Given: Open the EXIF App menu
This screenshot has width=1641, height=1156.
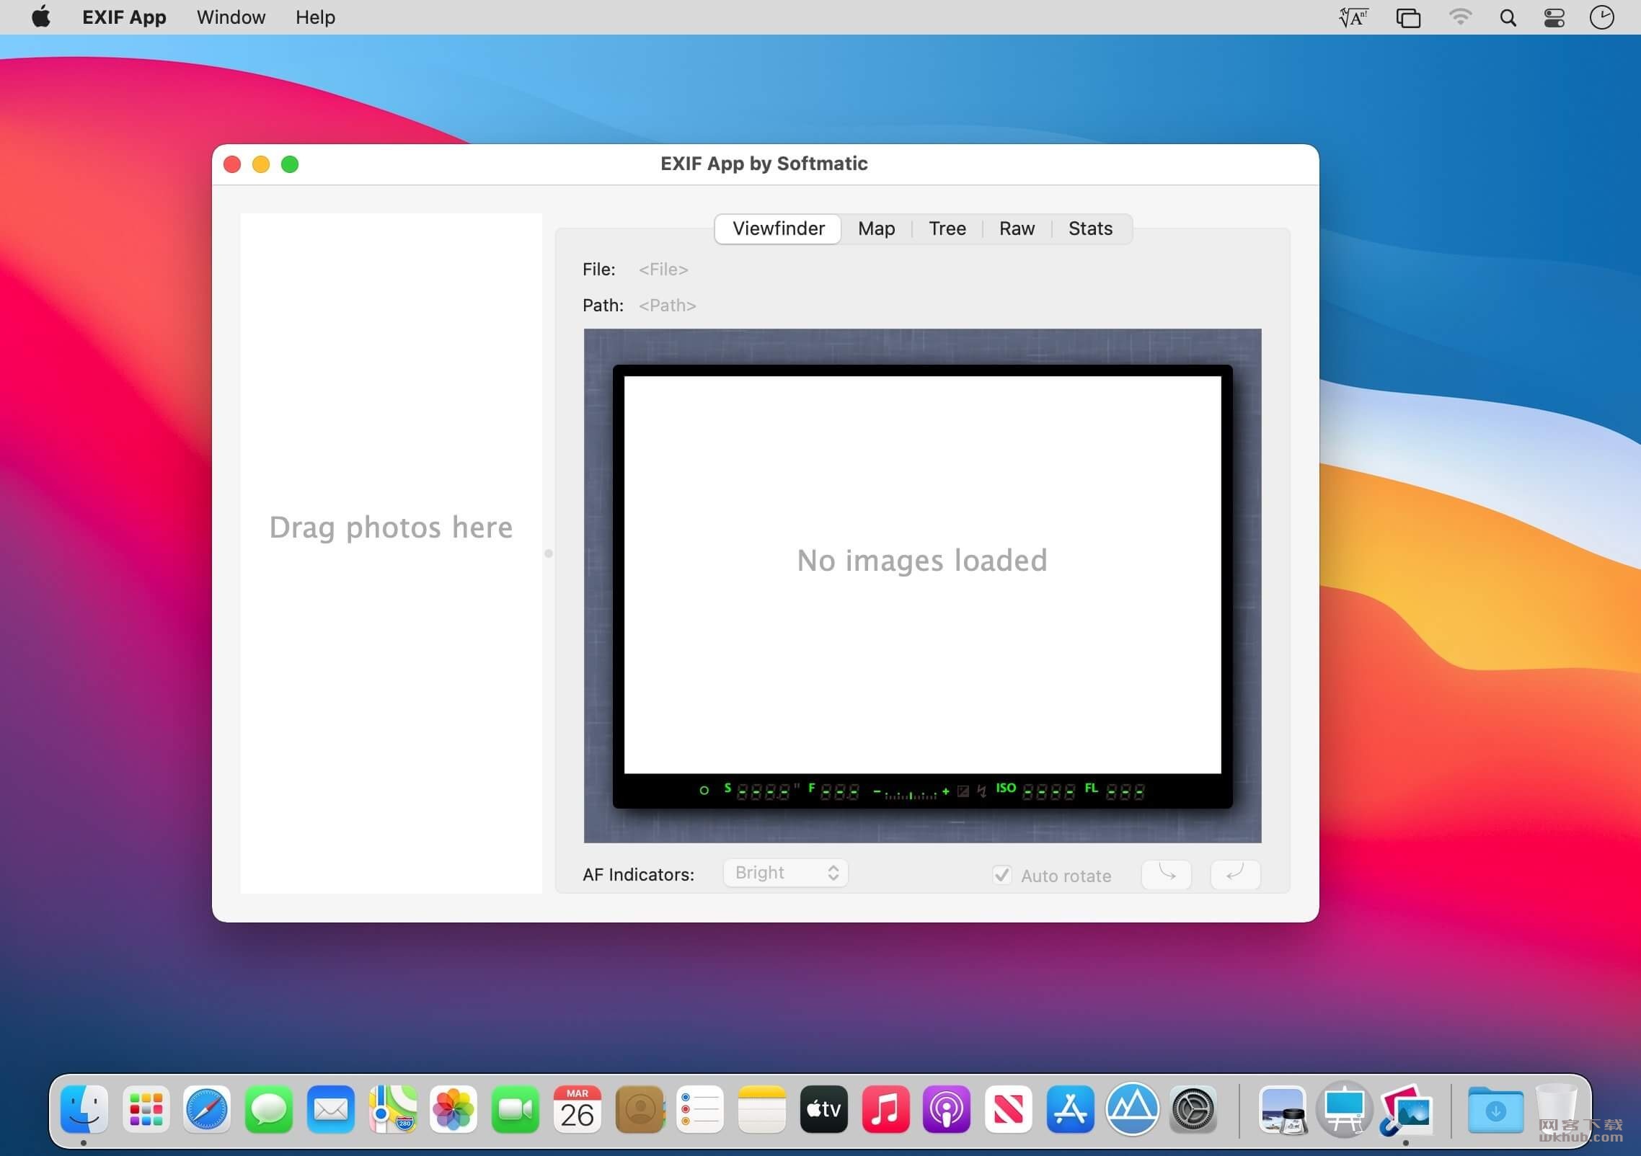Looking at the screenshot, I should click(124, 17).
